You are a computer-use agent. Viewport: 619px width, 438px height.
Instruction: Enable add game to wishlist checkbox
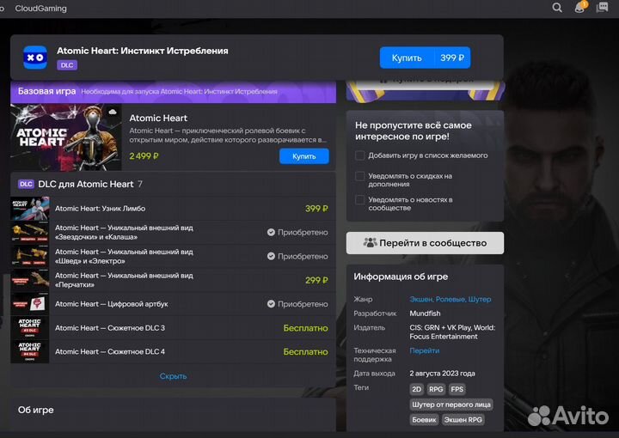tap(360, 155)
